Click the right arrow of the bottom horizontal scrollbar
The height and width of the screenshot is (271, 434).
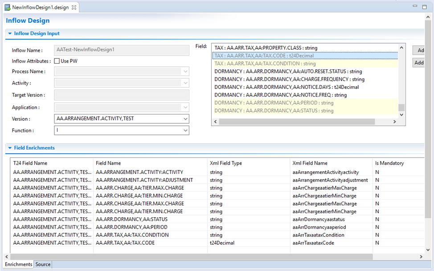pyautogui.click(x=422, y=257)
